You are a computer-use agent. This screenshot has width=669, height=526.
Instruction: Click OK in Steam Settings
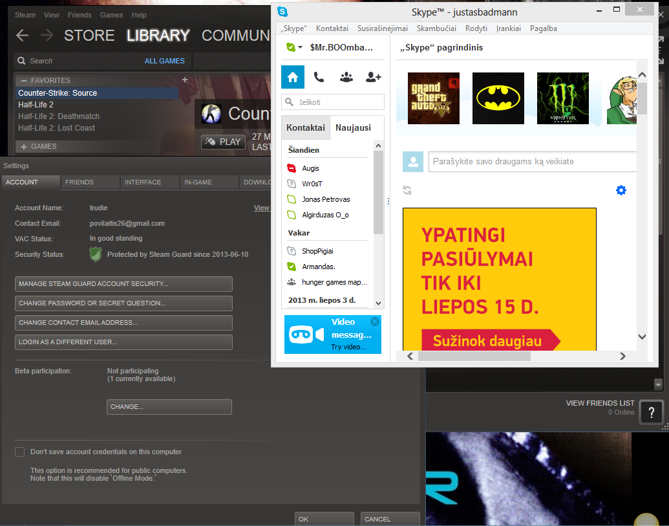(x=324, y=519)
